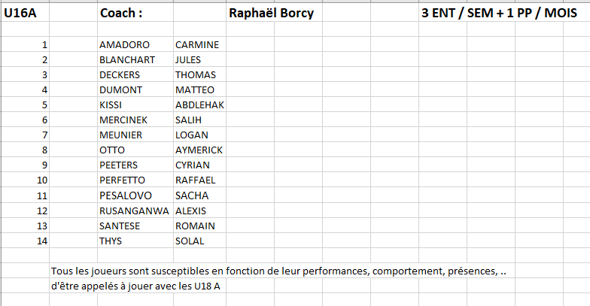Select the RUSANGANWA cell

tap(135, 211)
